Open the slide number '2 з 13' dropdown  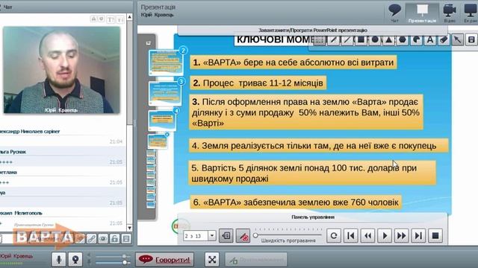(x=212, y=235)
